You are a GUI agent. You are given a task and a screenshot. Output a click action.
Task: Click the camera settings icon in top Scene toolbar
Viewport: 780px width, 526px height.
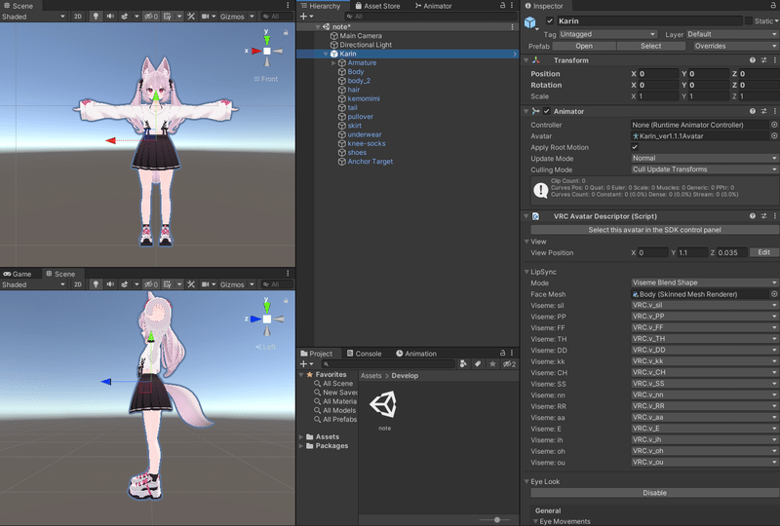(x=205, y=17)
